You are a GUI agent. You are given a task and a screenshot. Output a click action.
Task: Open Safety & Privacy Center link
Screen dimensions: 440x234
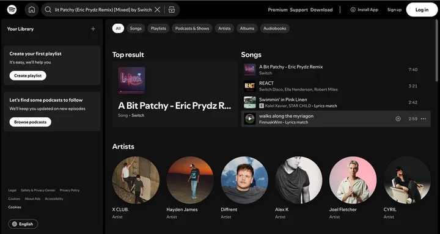click(38, 190)
